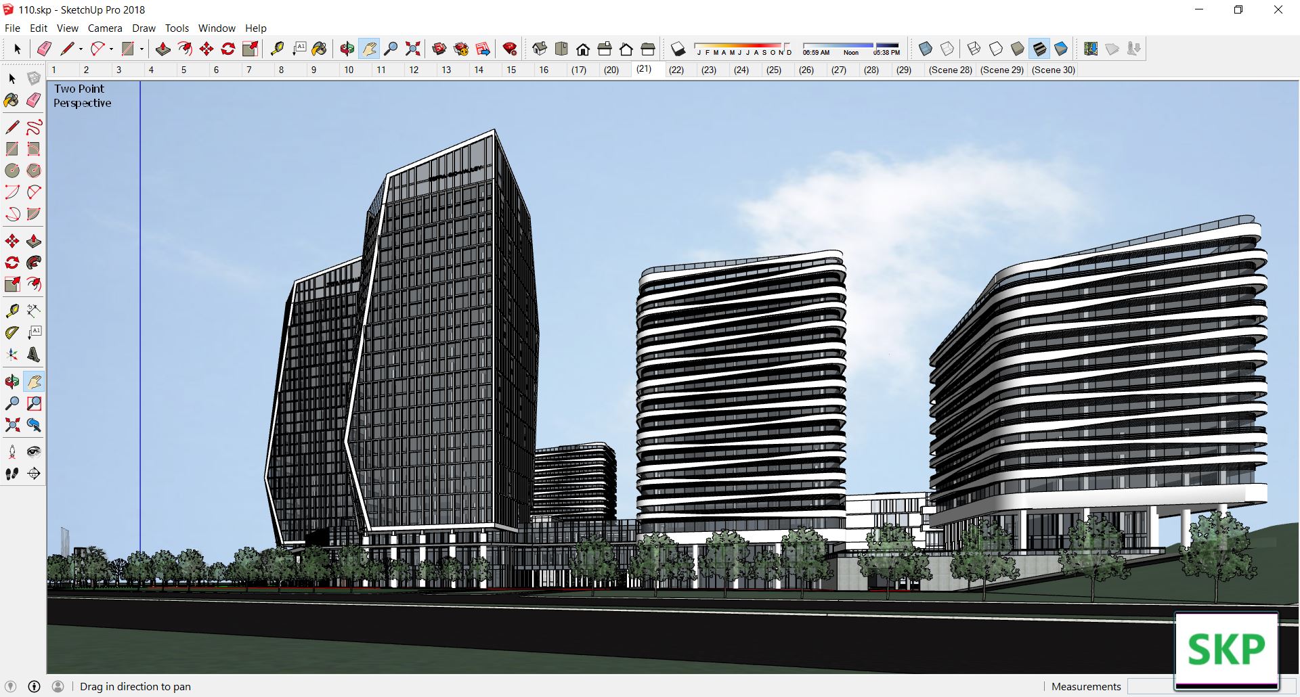Expand the Rectangle shape tool dropdown arrow
Screen dimensions: 1300x697
click(x=142, y=49)
